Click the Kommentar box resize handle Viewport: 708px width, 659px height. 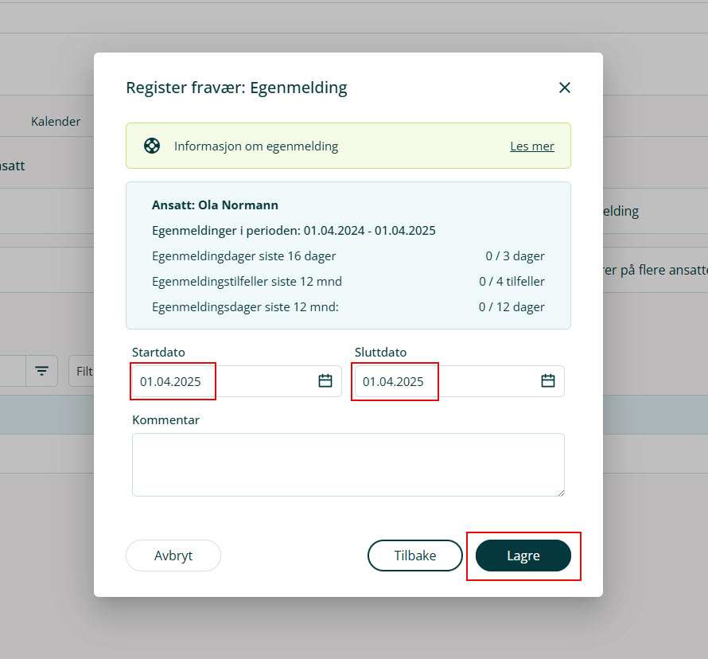(x=560, y=492)
